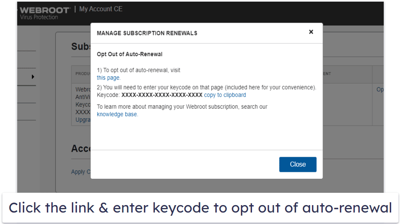Expand the sidebar arrow on the left
The width and height of the screenshot is (401, 224).
[x=33, y=77]
